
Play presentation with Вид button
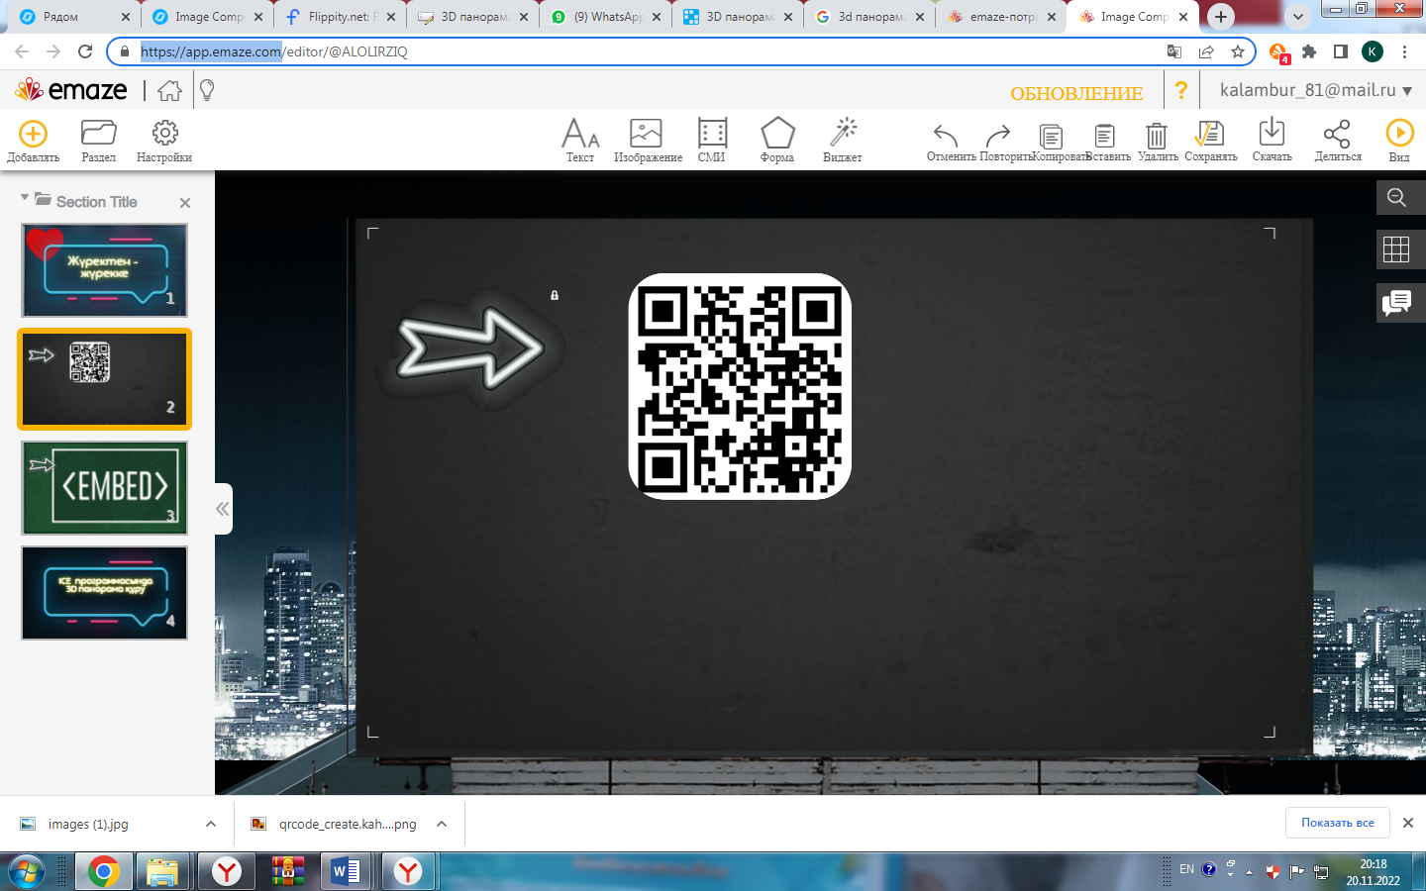(x=1399, y=133)
